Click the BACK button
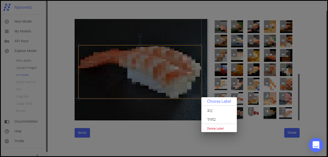This screenshot has height=157, width=328. [82, 133]
